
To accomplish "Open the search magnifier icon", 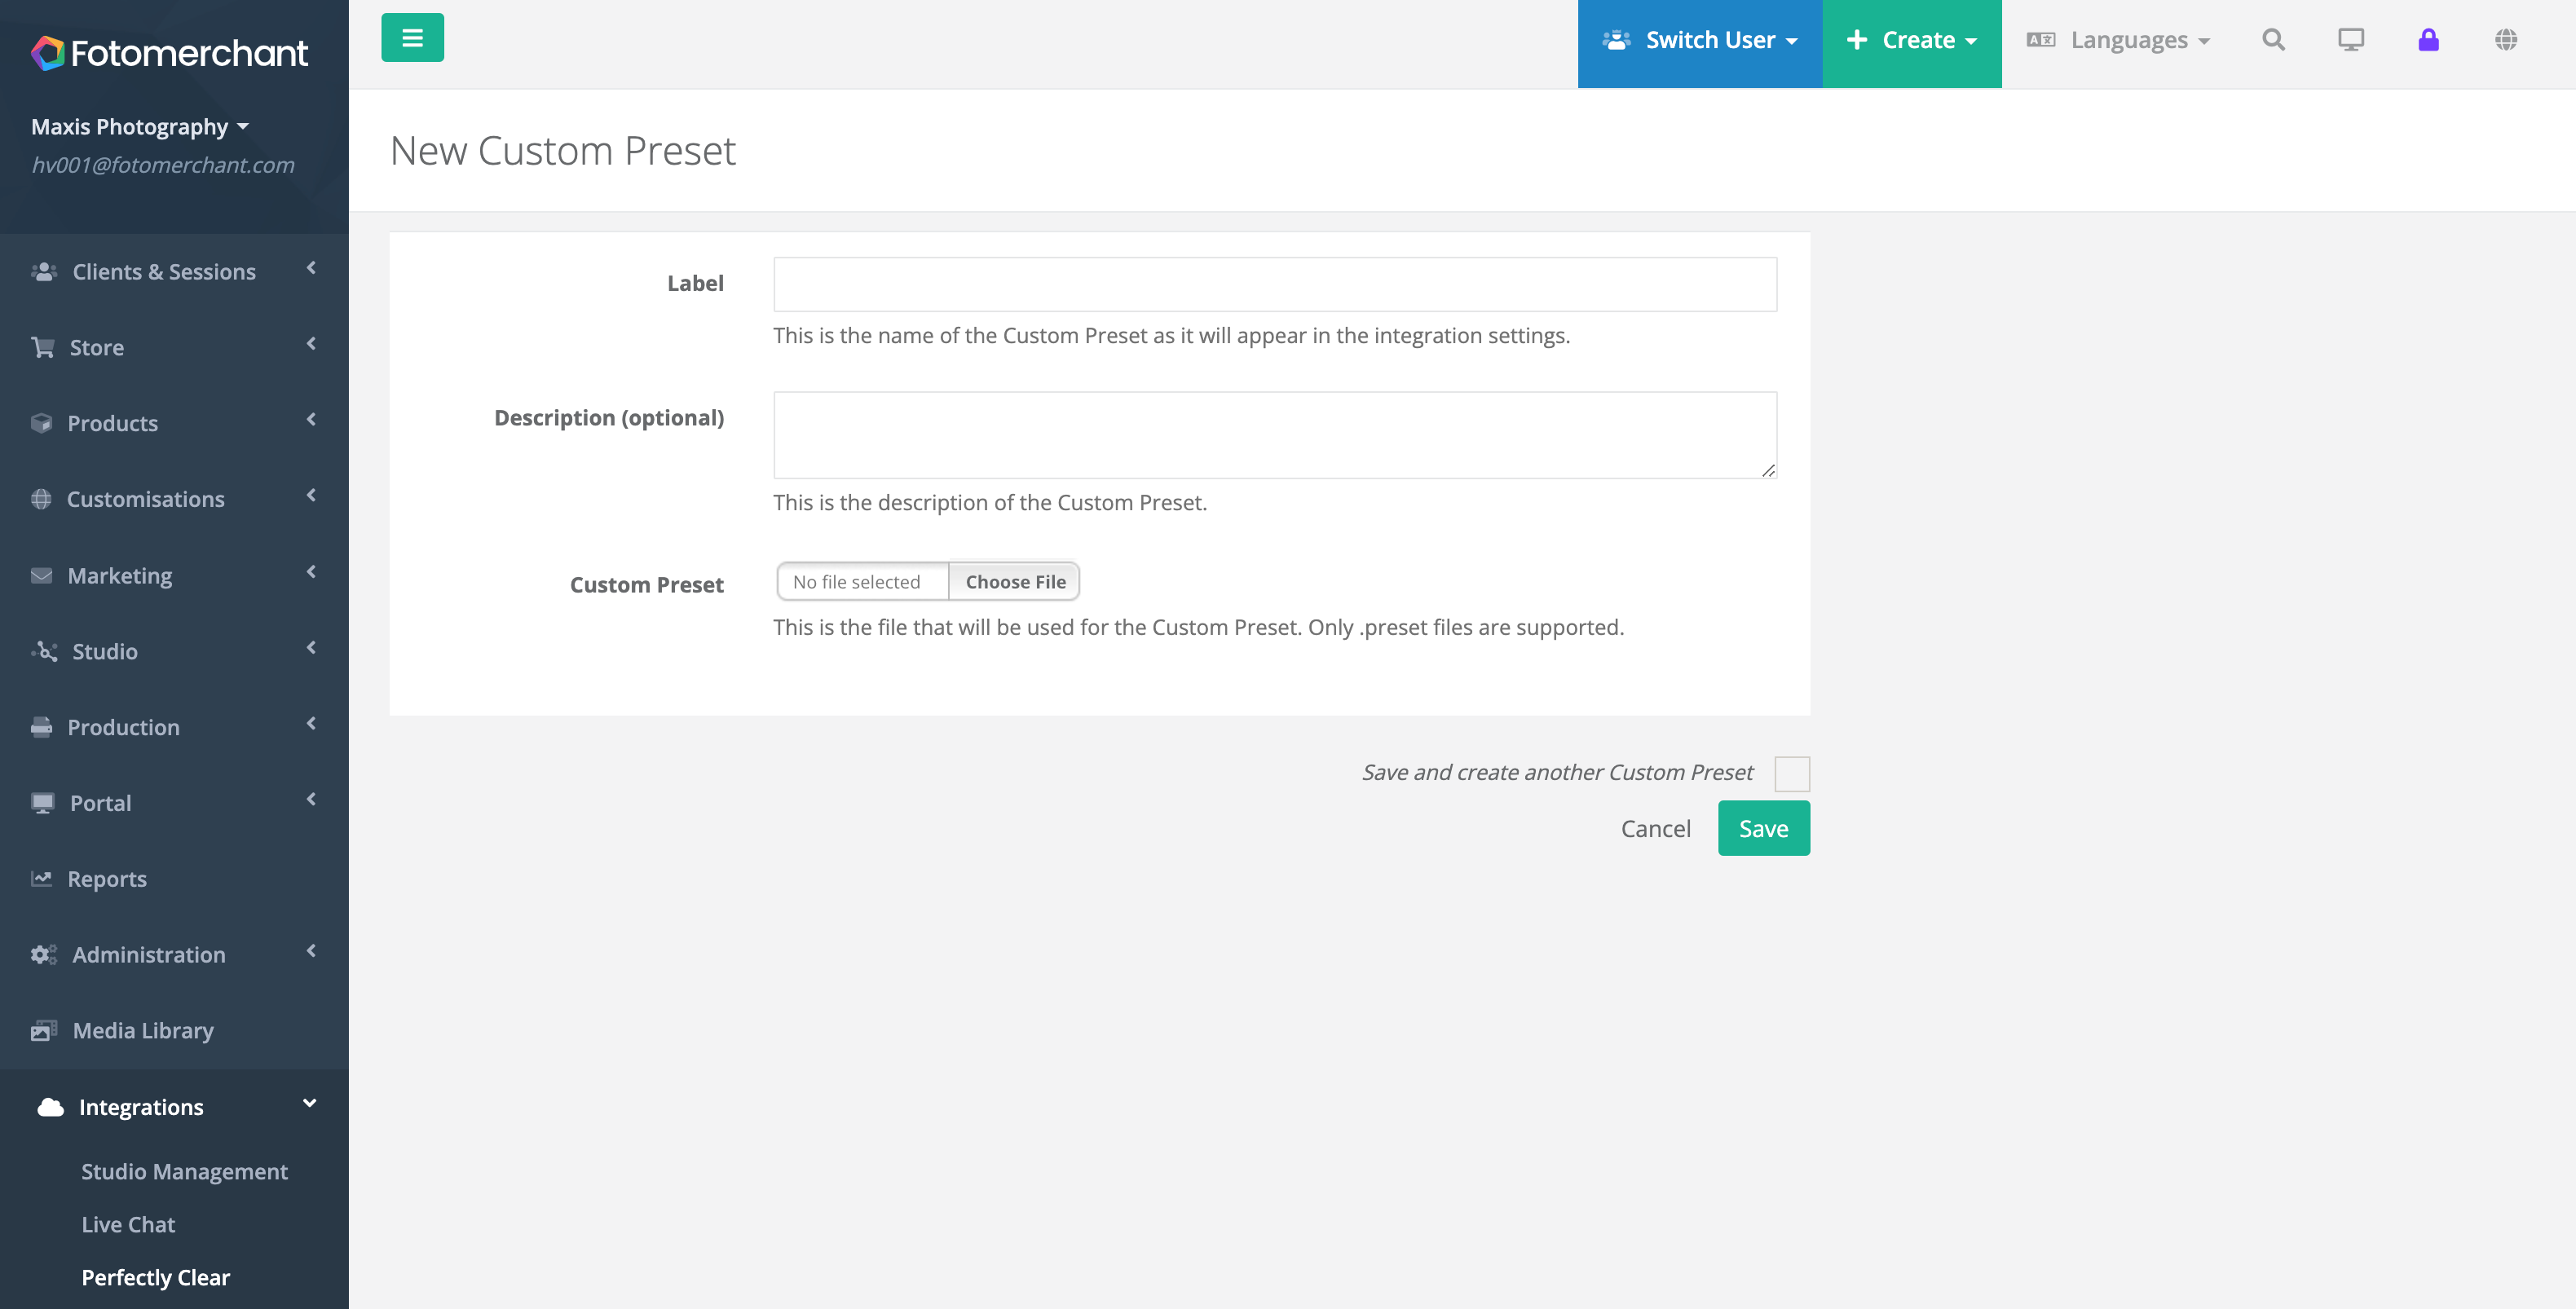I will click(x=2273, y=40).
